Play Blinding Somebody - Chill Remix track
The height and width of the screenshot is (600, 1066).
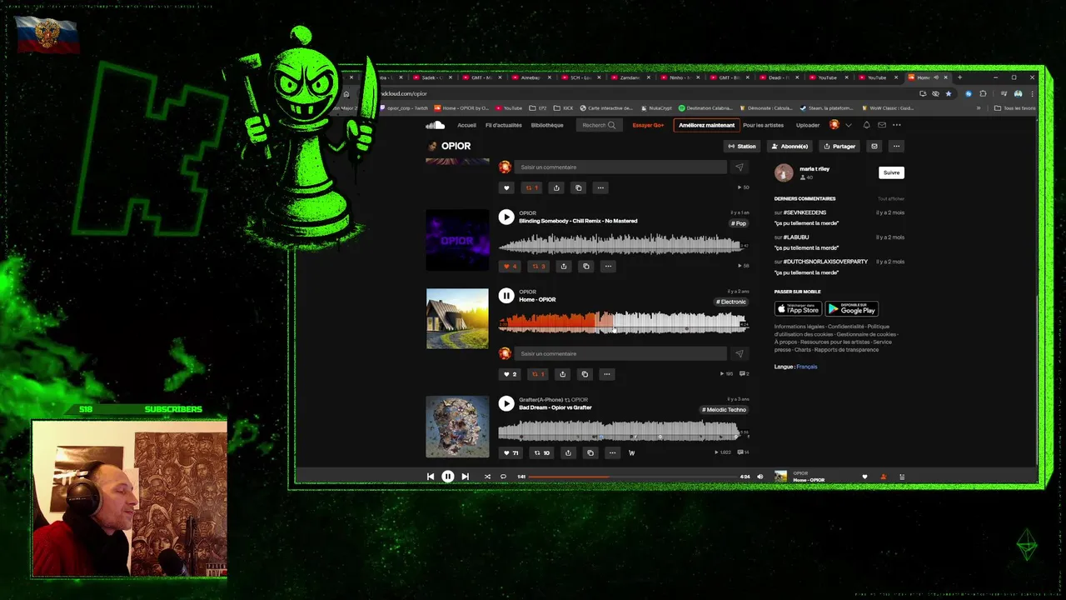click(x=506, y=217)
